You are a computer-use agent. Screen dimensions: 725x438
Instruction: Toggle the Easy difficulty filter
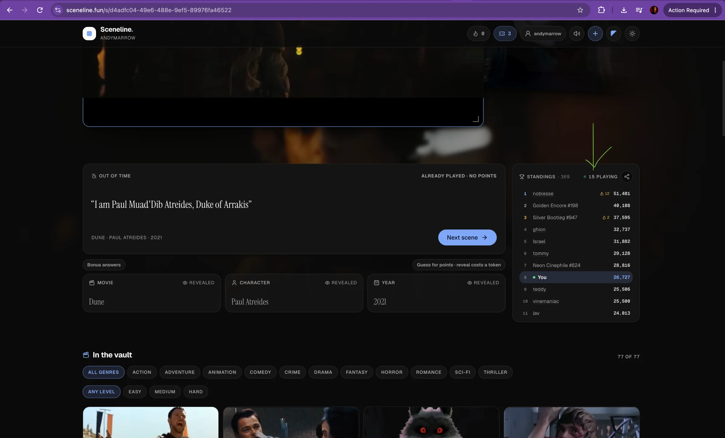pyautogui.click(x=135, y=392)
